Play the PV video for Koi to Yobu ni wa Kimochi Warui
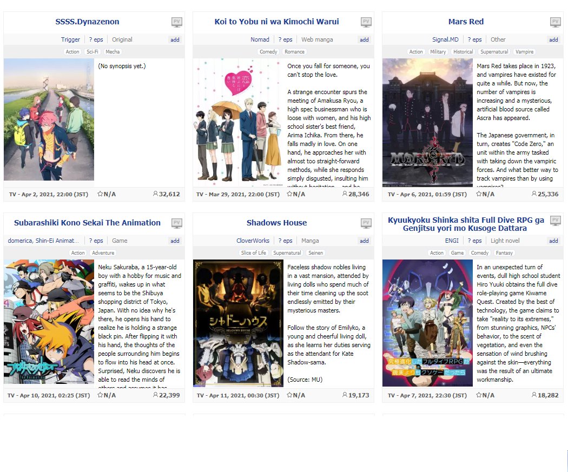568x472 pixels. 366,22
